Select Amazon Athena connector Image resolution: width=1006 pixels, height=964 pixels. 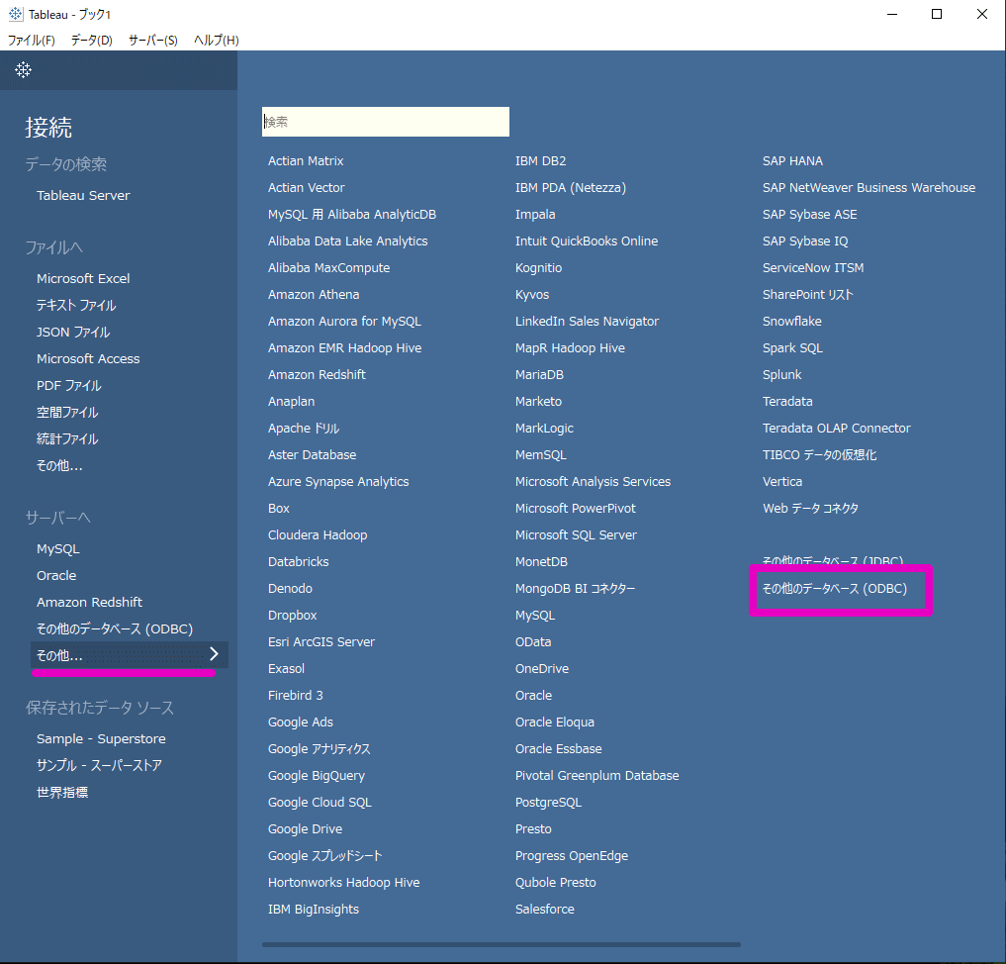click(x=314, y=295)
